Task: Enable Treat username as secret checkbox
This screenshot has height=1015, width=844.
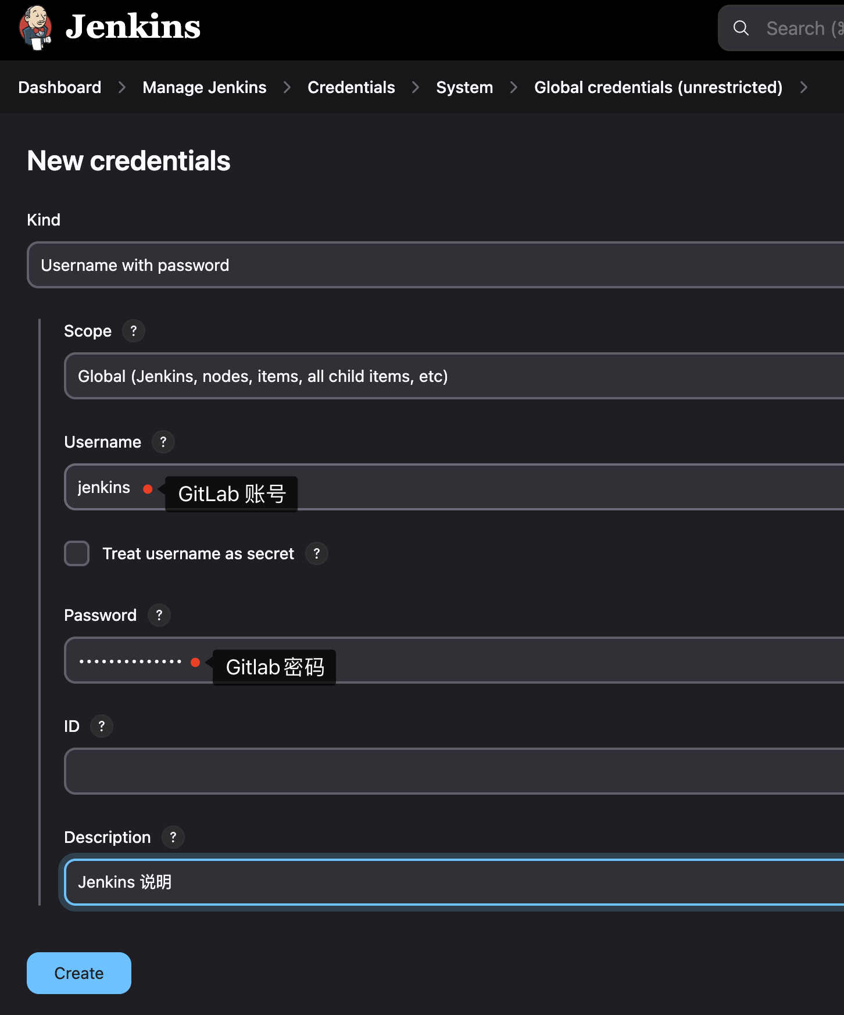Action: 77,553
